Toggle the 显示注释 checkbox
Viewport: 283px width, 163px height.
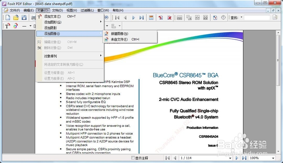coord(133,158)
